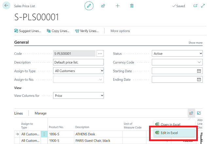Image resolution: width=207 pixels, height=144 pixels.
Task: Open the share icon in header
Action: (x=103, y=6)
